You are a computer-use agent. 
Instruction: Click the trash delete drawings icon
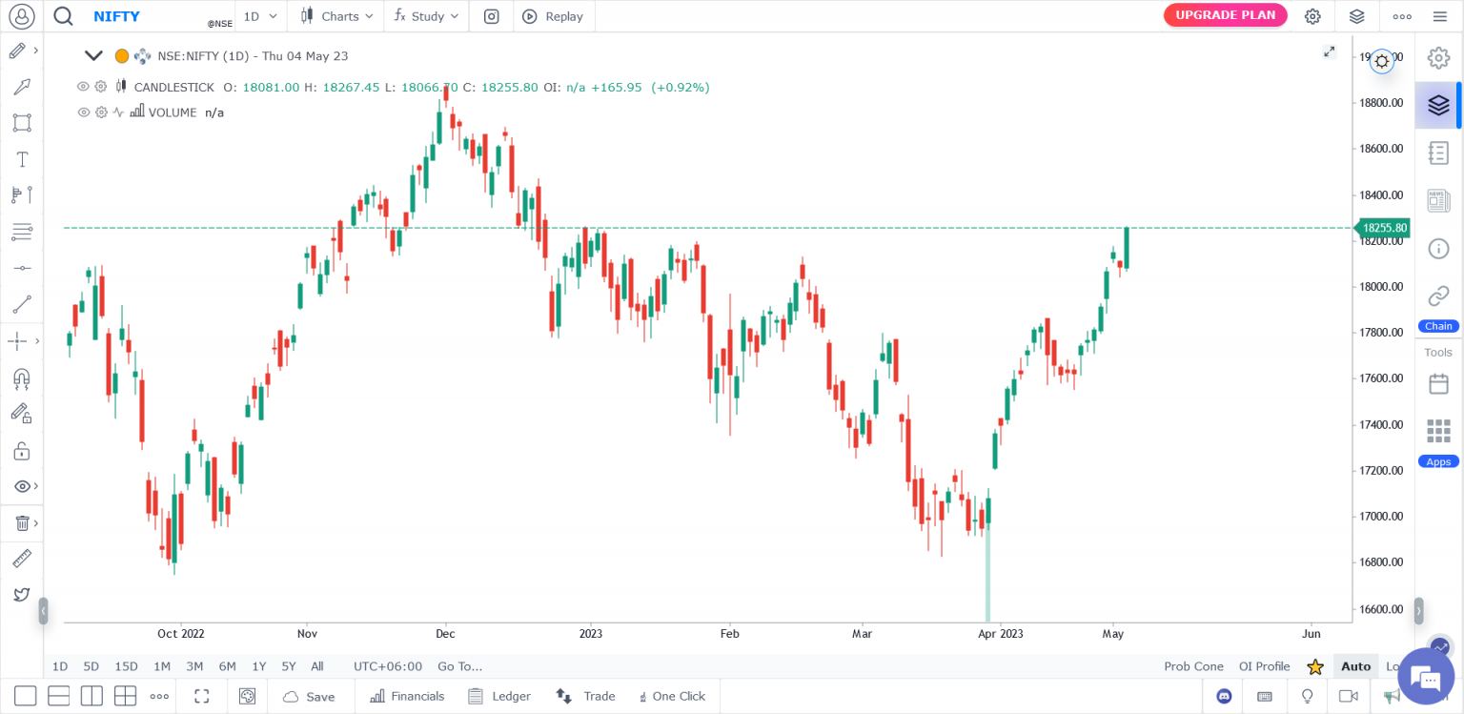(x=22, y=522)
